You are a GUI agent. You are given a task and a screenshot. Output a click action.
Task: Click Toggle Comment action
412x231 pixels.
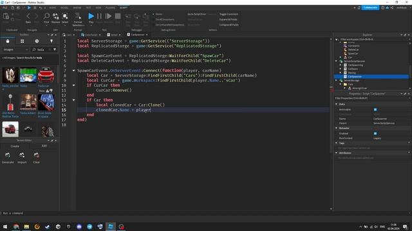[229, 14]
